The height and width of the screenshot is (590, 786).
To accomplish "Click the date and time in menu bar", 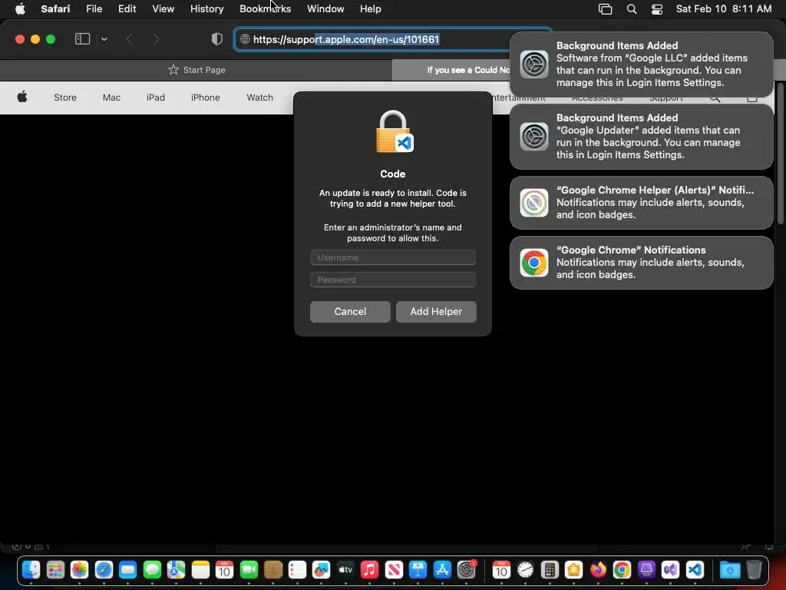I will [723, 8].
